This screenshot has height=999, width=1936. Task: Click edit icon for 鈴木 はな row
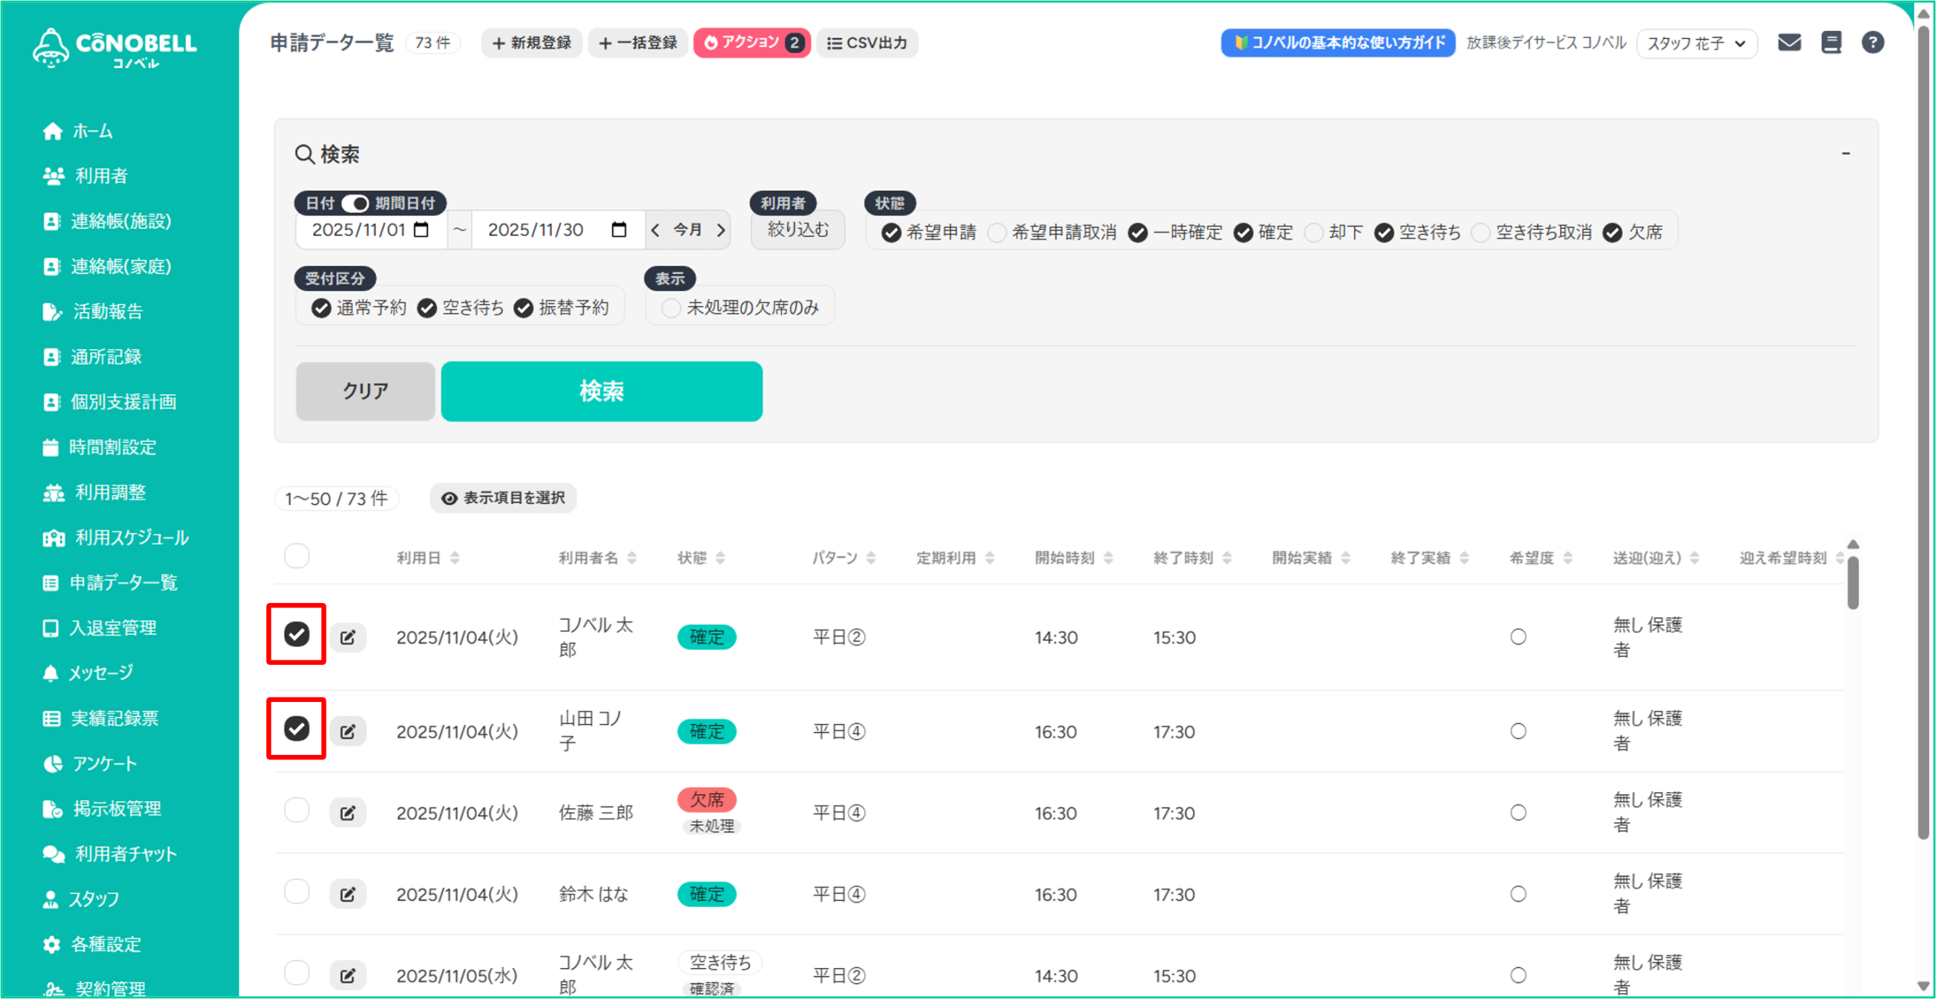(x=348, y=895)
